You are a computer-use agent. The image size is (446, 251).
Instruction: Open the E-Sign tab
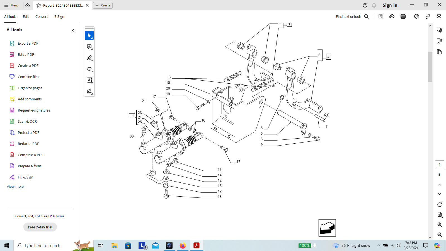59,16
